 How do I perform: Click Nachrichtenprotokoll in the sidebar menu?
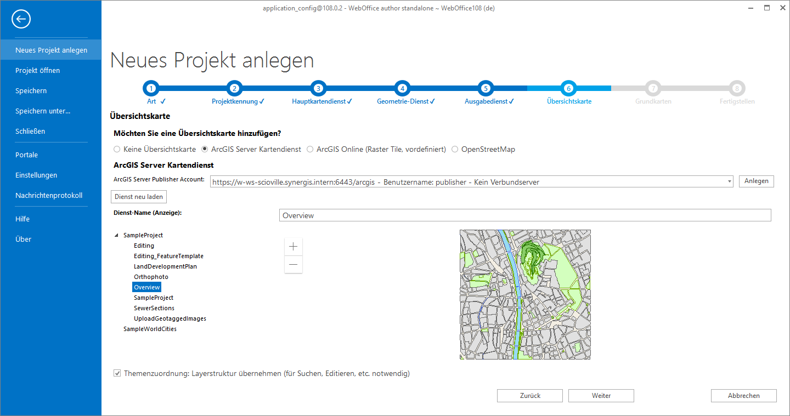point(49,195)
